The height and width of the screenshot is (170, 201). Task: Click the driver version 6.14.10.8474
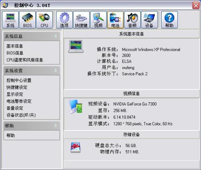click(x=124, y=117)
